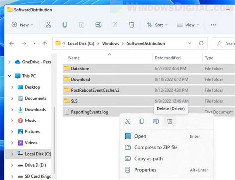Open the recent locations chevron

click(34, 43)
